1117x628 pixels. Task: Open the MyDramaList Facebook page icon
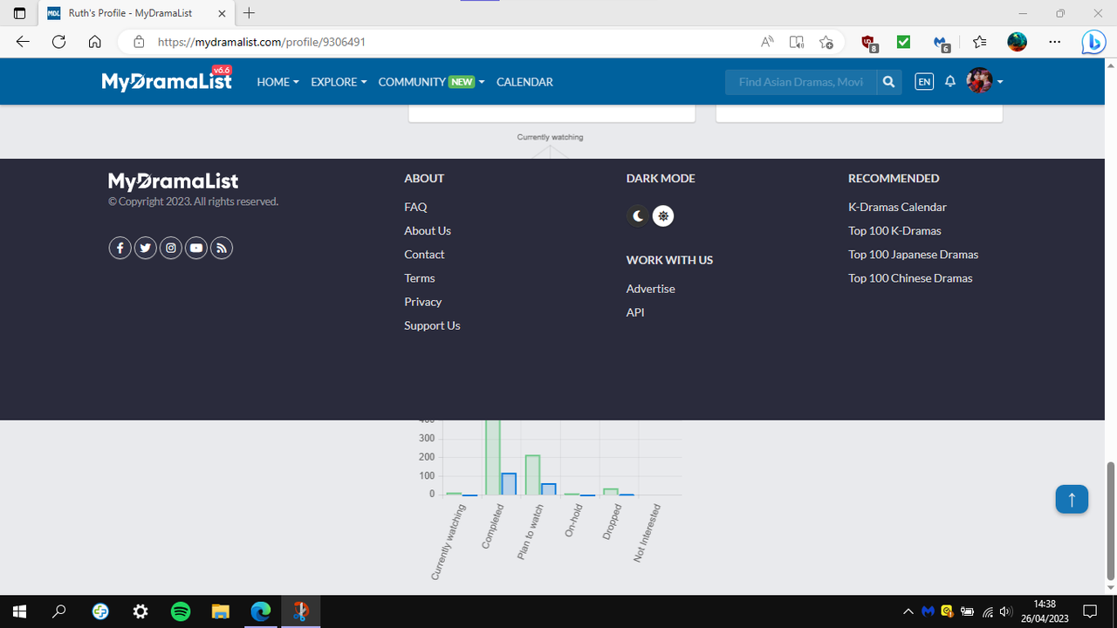[120, 249]
